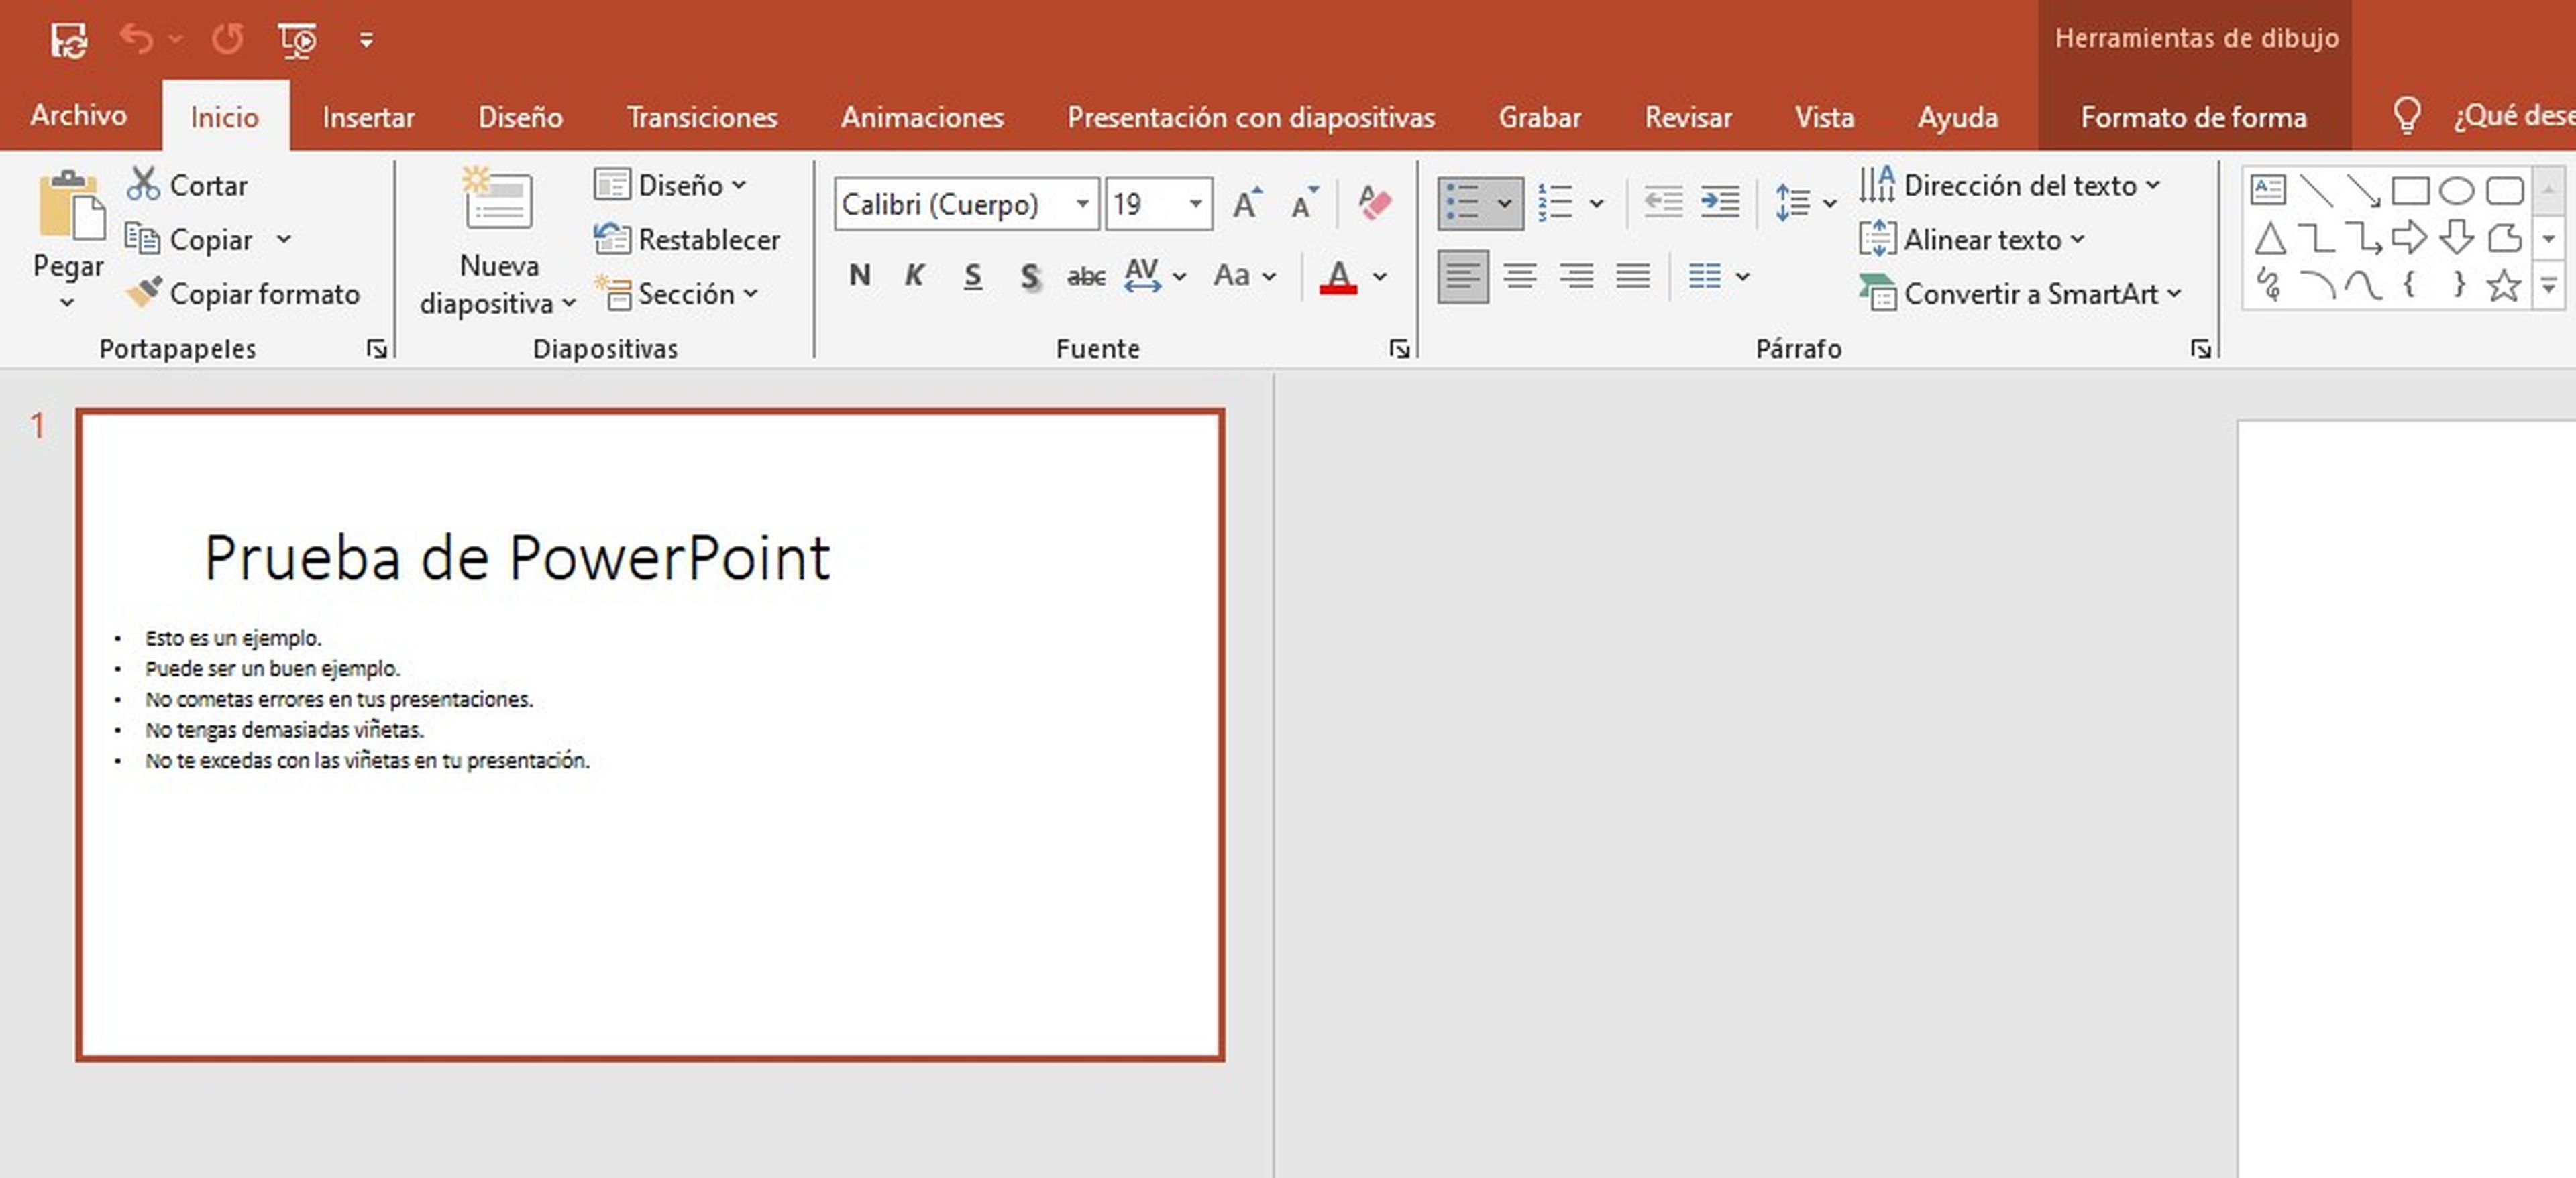Open add or remove columns icon
This screenshot has width=2576, height=1178.
pyautogui.click(x=1705, y=276)
